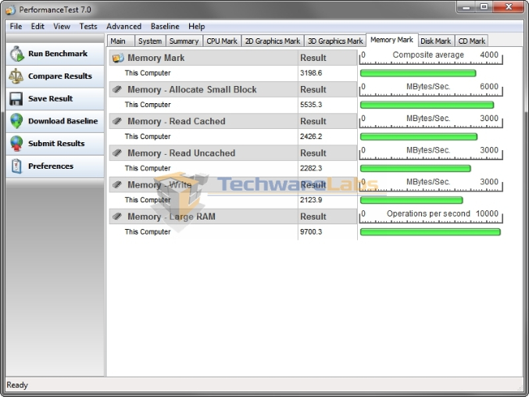
Task: Select the Memory - Read Uncached header
Action: pos(181,153)
